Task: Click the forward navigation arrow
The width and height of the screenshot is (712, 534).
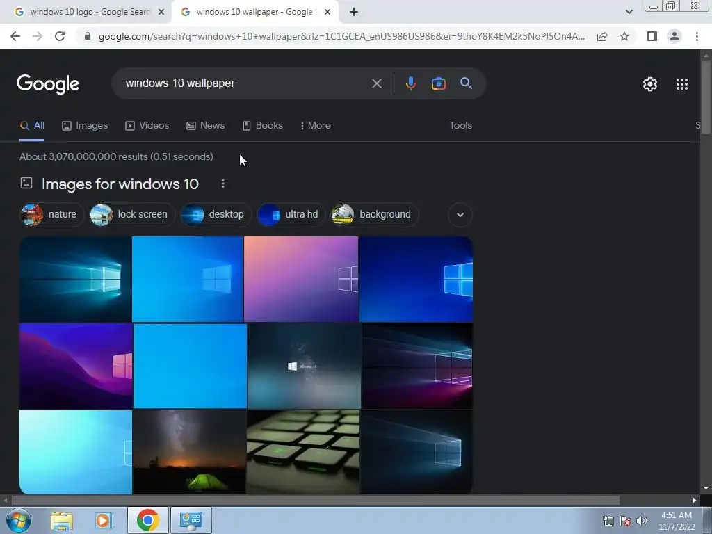Action: click(38, 36)
